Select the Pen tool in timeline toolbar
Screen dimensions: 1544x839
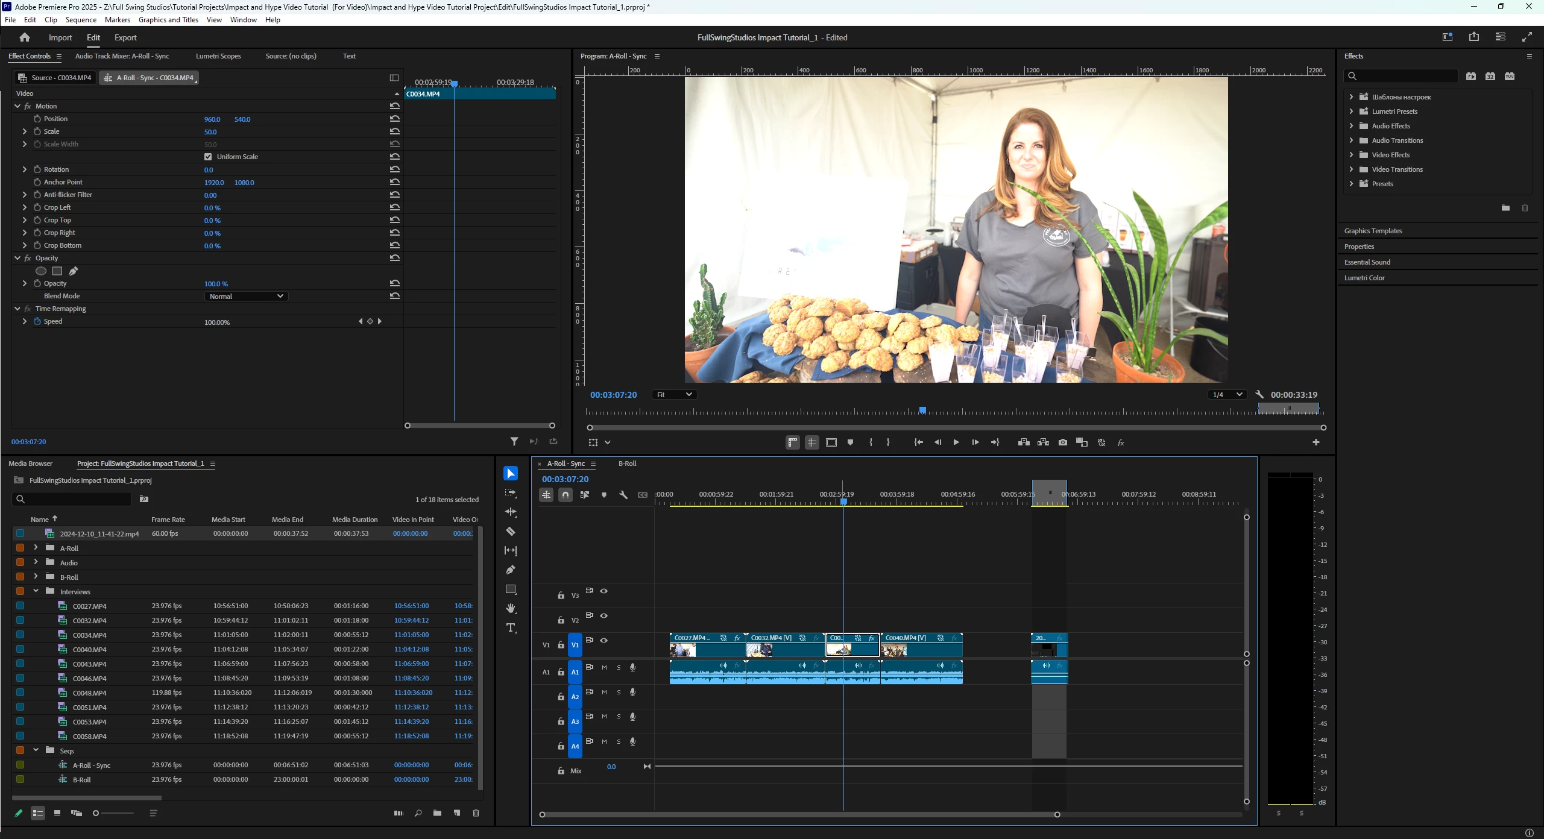pyautogui.click(x=511, y=570)
